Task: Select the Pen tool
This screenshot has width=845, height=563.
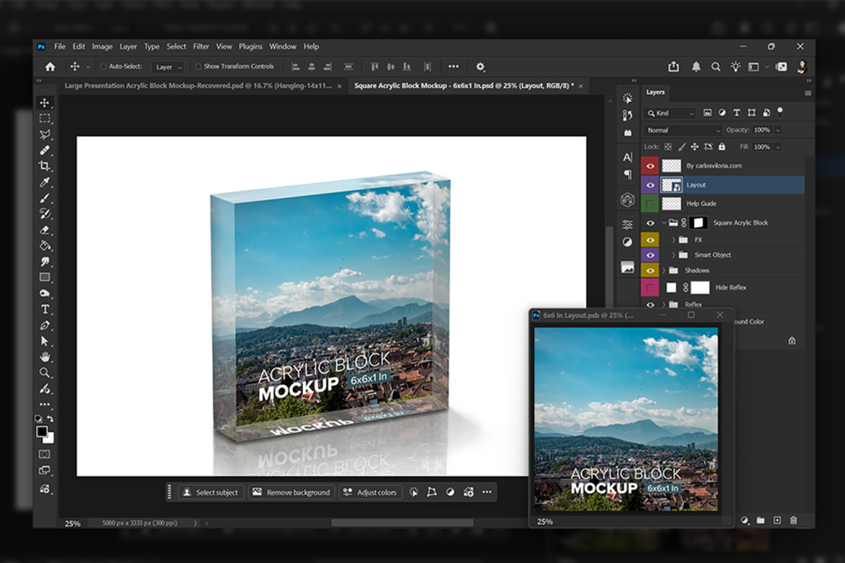Action: (45, 325)
